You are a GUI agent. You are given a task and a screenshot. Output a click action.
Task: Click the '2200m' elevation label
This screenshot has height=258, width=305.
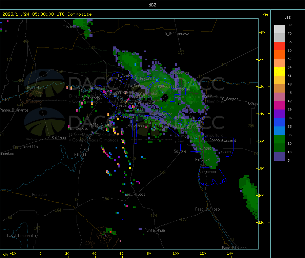(90, 243)
